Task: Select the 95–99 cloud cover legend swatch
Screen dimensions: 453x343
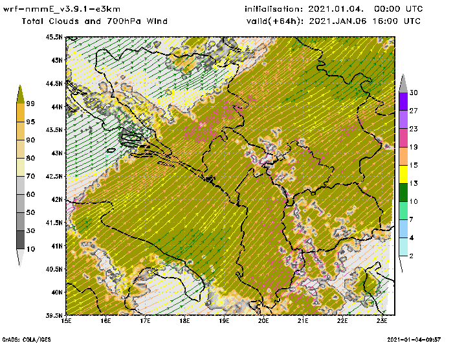Action: point(20,113)
